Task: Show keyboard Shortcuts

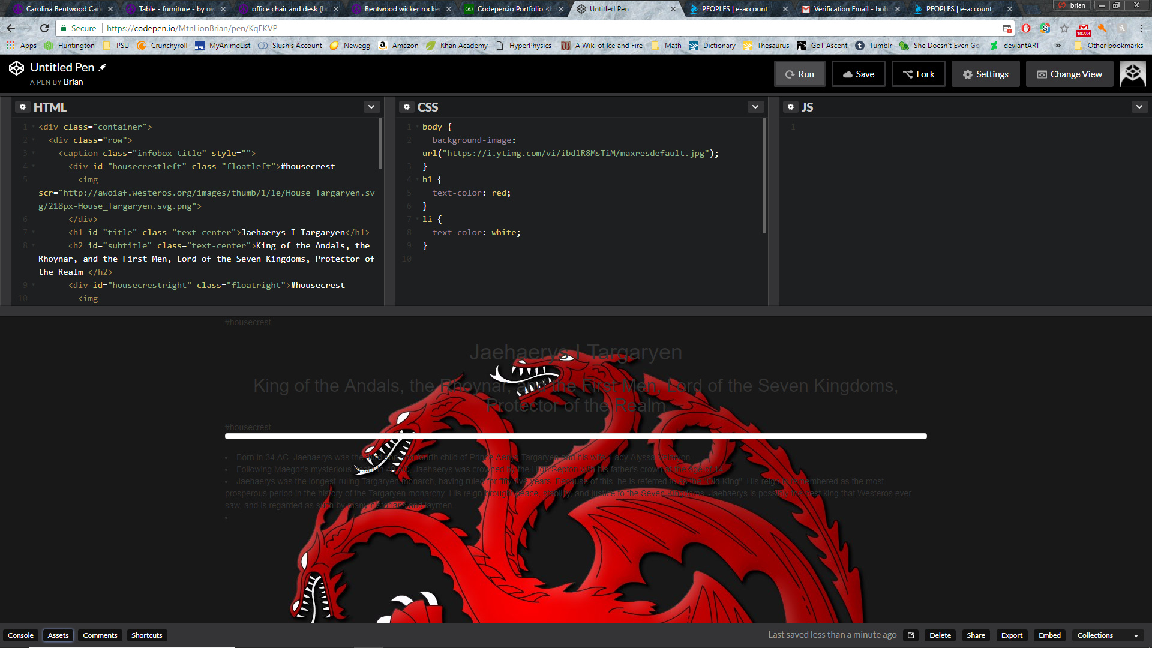Action: tap(147, 635)
